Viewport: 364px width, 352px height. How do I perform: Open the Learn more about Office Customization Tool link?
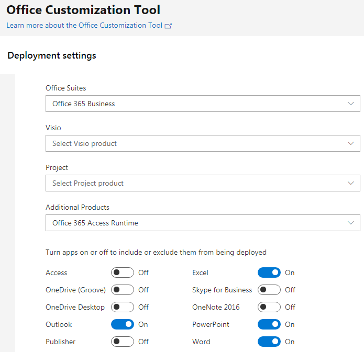pyautogui.click(x=84, y=25)
